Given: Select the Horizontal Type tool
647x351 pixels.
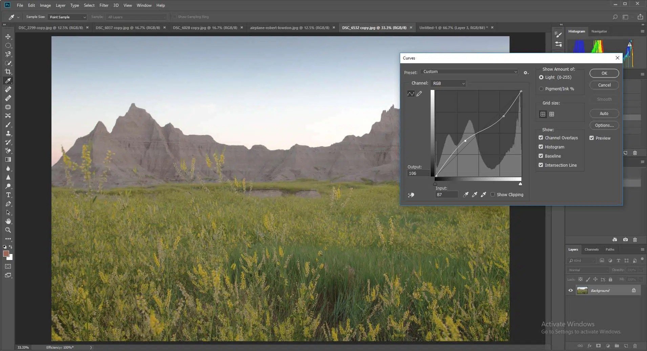Looking at the screenshot, I should coord(8,195).
